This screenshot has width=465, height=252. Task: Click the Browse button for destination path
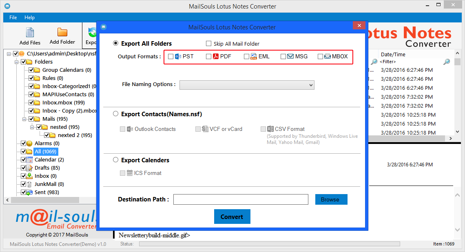[x=331, y=199]
